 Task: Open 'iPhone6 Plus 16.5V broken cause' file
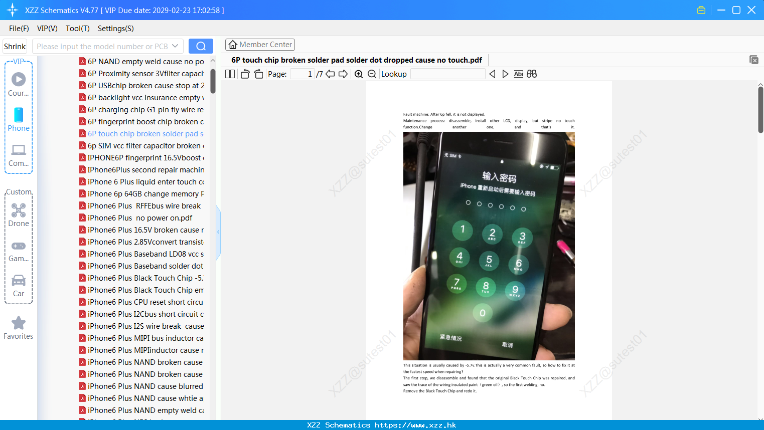(141, 230)
